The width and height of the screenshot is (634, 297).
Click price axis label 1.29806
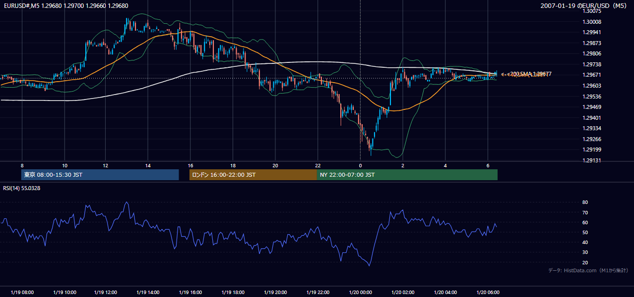(592, 53)
